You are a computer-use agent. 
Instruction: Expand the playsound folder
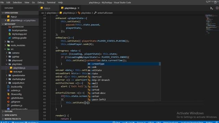coord(17,60)
